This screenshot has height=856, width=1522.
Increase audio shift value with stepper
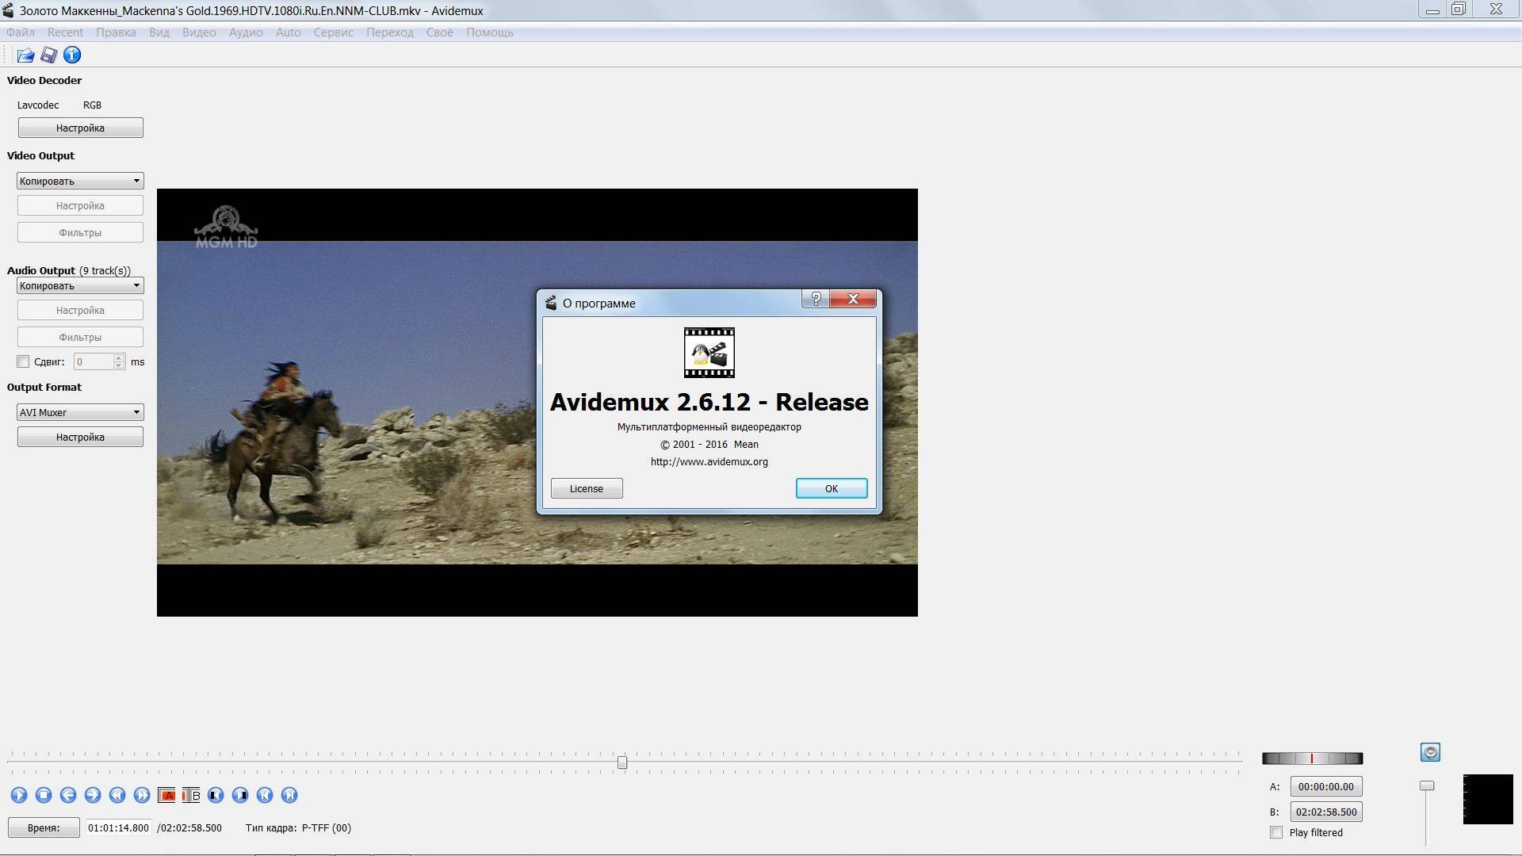pyautogui.click(x=119, y=357)
